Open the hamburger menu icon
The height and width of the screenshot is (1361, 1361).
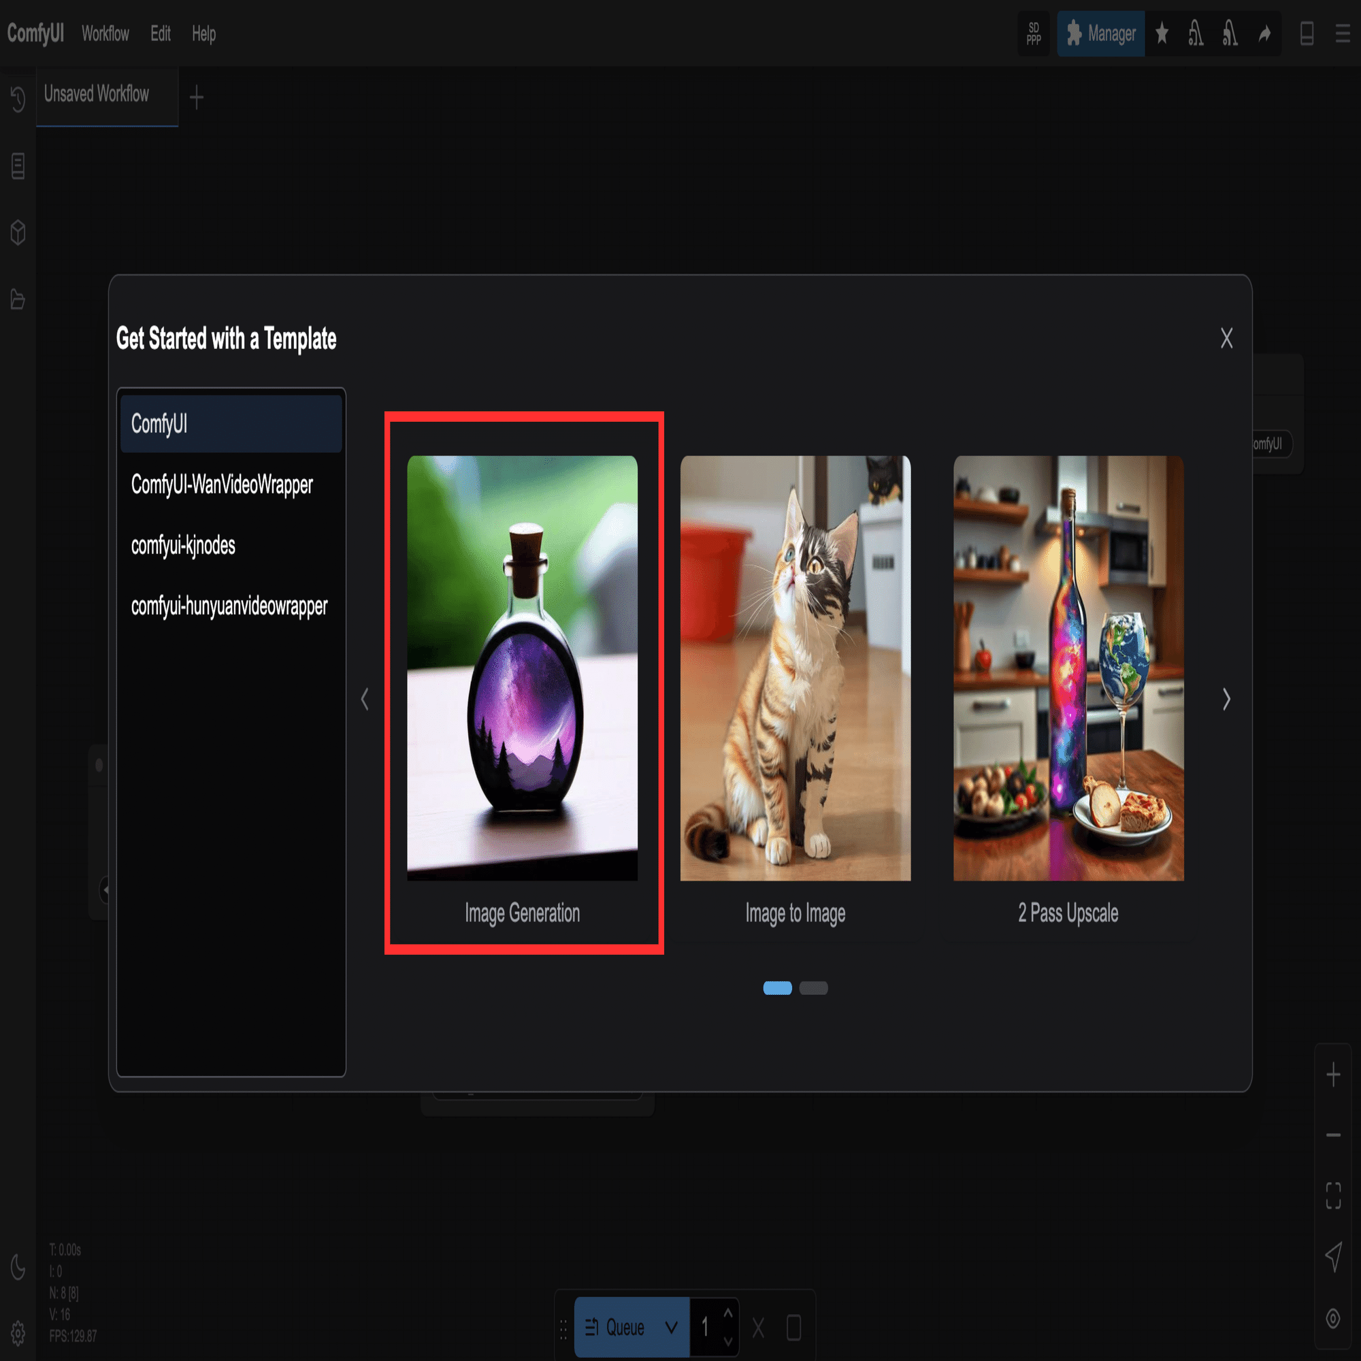tap(1343, 33)
